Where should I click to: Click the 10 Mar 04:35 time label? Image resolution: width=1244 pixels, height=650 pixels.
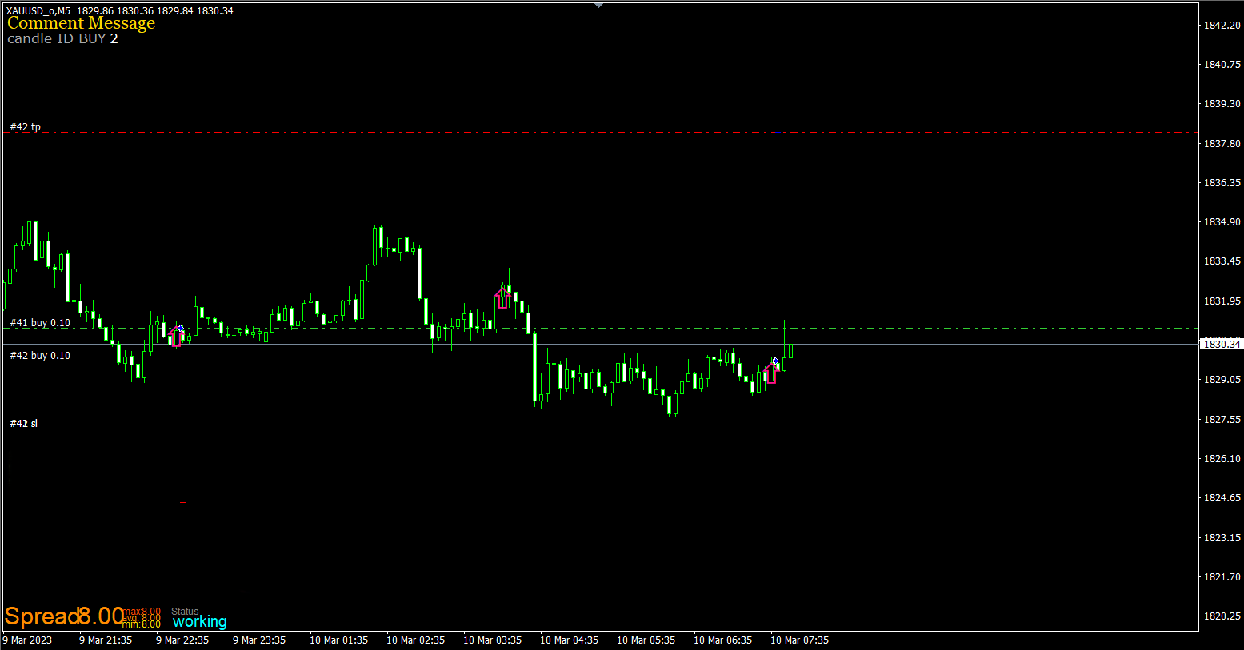[570, 640]
